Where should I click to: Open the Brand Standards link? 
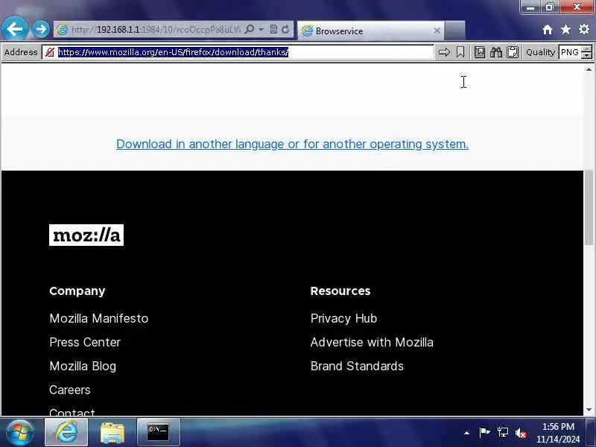(357, 366)
